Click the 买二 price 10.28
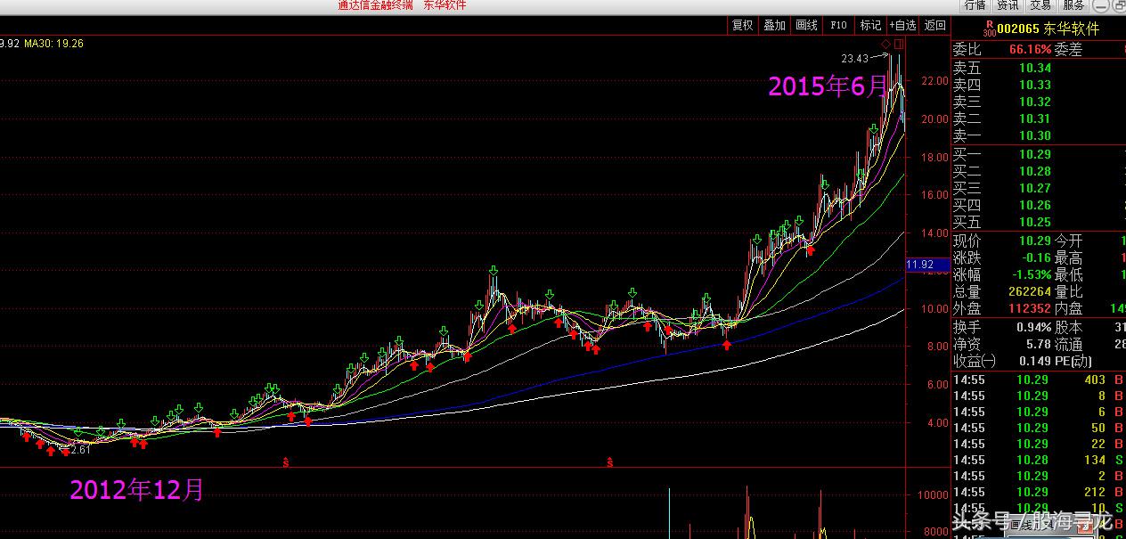This screenshot has height=539, width=1126. pyautogui.click(x=1034, y=171)
